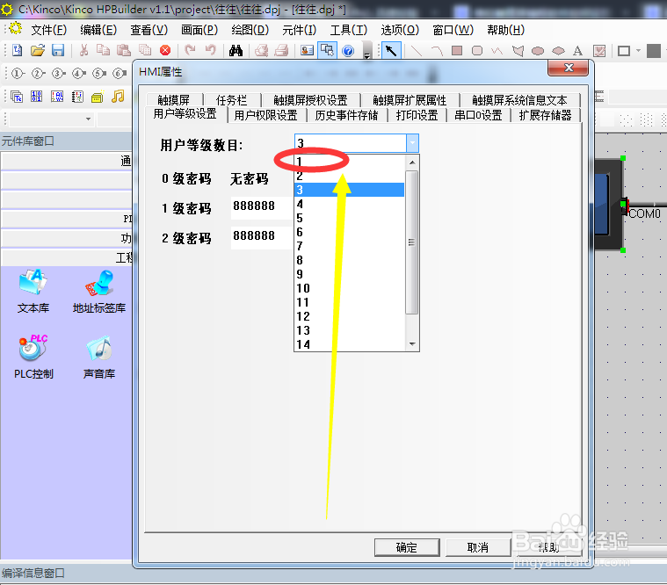The width and height of the screenshot is (667, 585).
Task: Open the 文本库 text library
Action: [x=33, y=292]
